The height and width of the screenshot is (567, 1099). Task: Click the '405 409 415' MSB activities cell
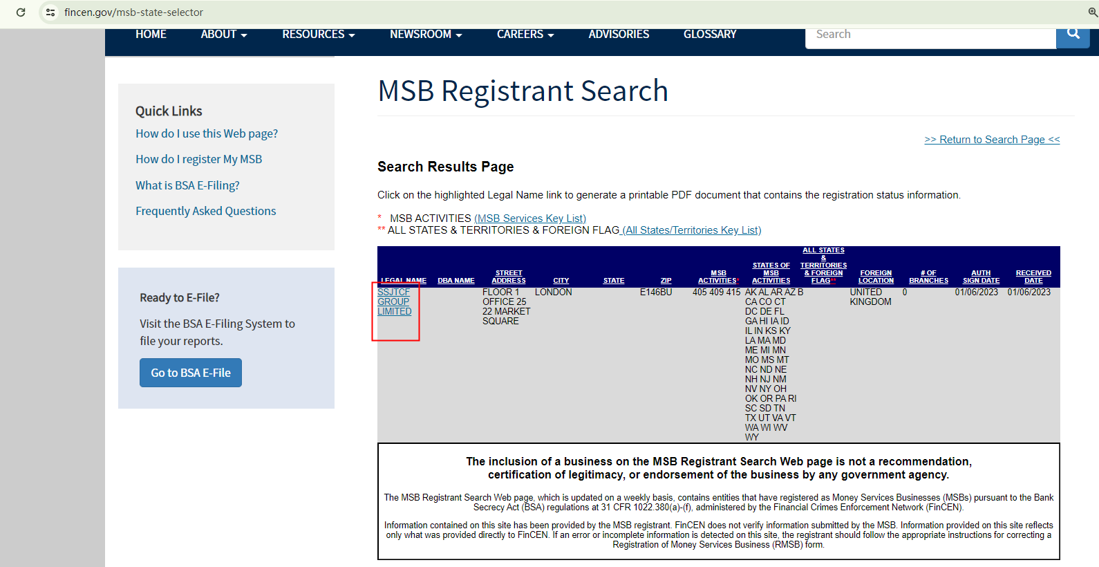tap(717, 292)
